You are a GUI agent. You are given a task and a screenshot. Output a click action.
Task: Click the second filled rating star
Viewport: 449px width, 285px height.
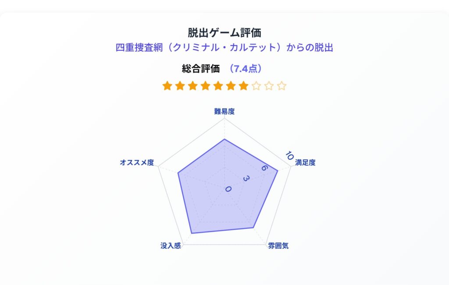(x=180, y=86)
